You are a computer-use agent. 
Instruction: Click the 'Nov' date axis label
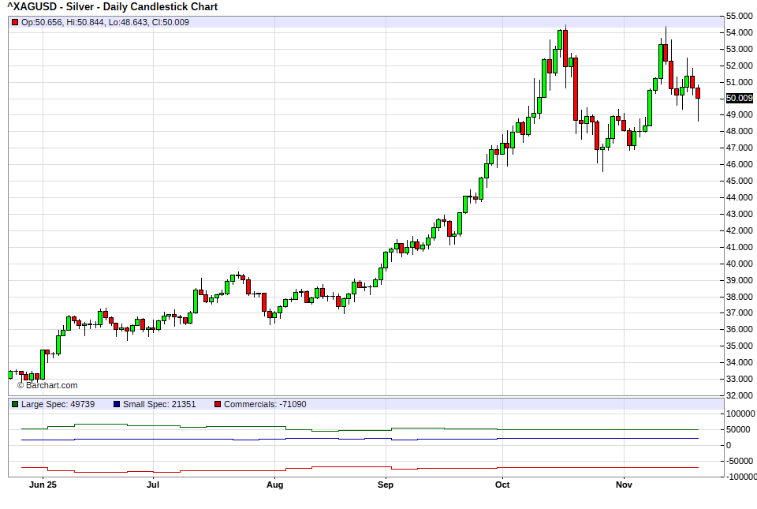(x=624, y=485)
